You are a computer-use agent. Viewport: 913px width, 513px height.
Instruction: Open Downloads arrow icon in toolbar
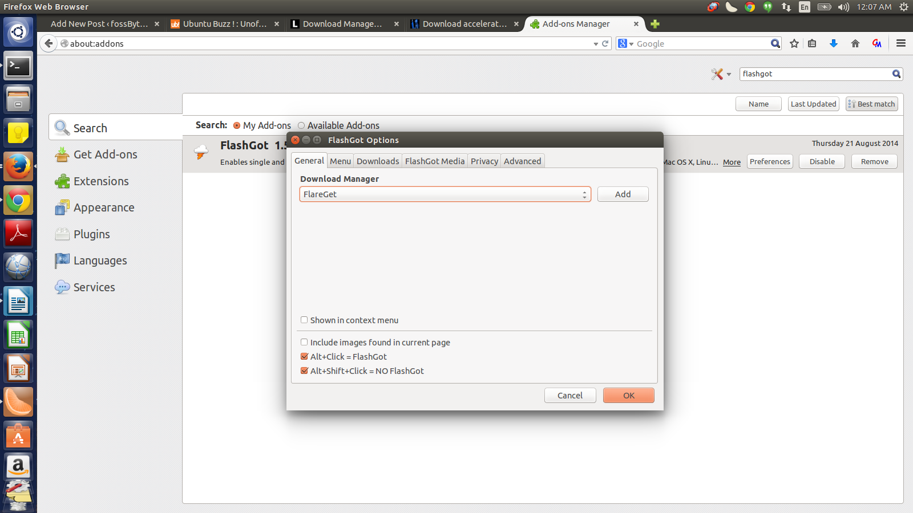click(834, 43)
